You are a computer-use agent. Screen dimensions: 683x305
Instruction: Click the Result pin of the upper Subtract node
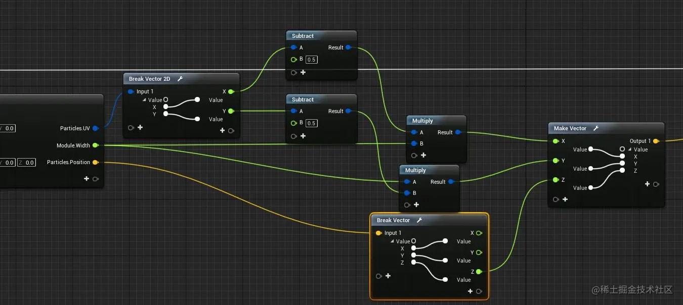[348, 47]
